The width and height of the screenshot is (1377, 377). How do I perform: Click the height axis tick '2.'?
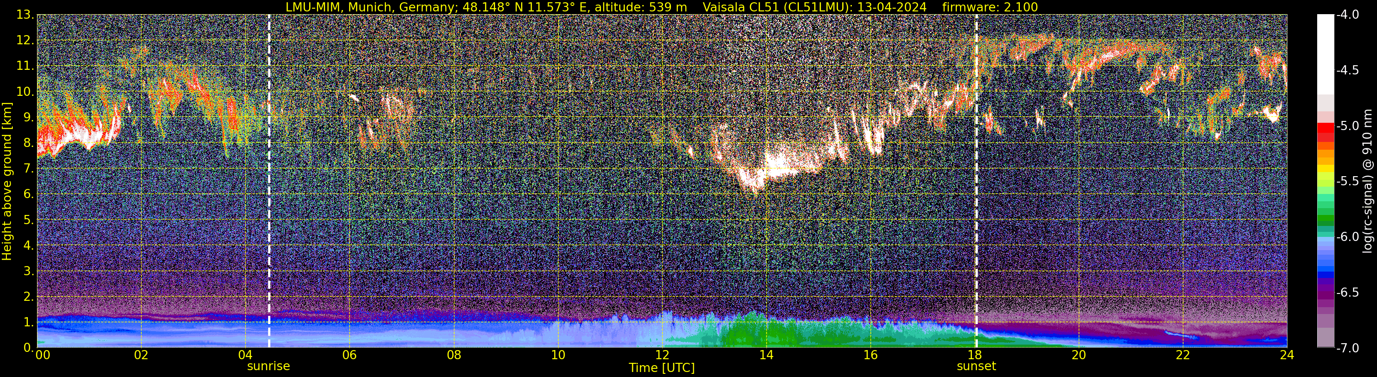(x=28, y=297)
